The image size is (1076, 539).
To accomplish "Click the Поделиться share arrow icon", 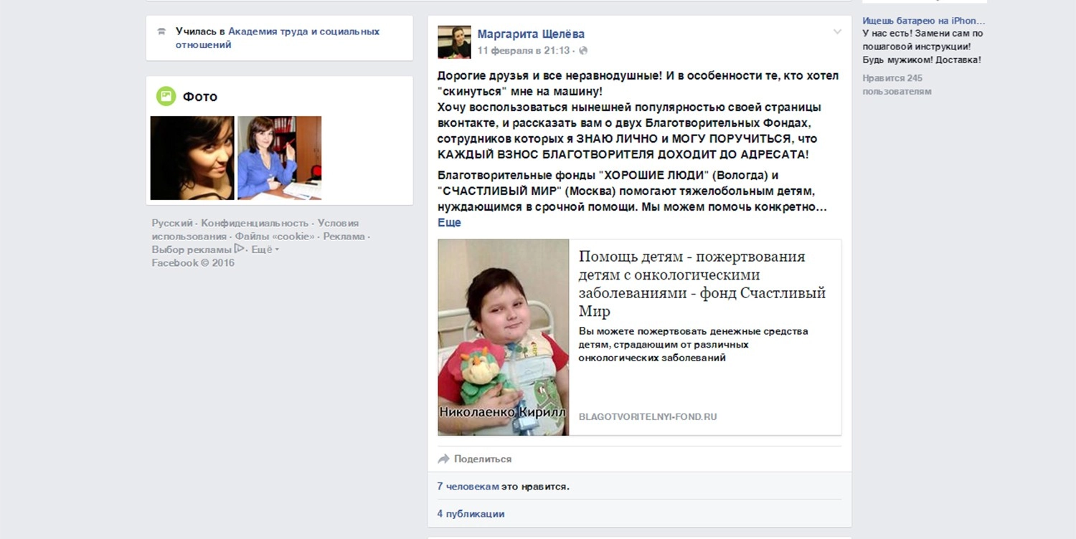I will click(443, 459).
